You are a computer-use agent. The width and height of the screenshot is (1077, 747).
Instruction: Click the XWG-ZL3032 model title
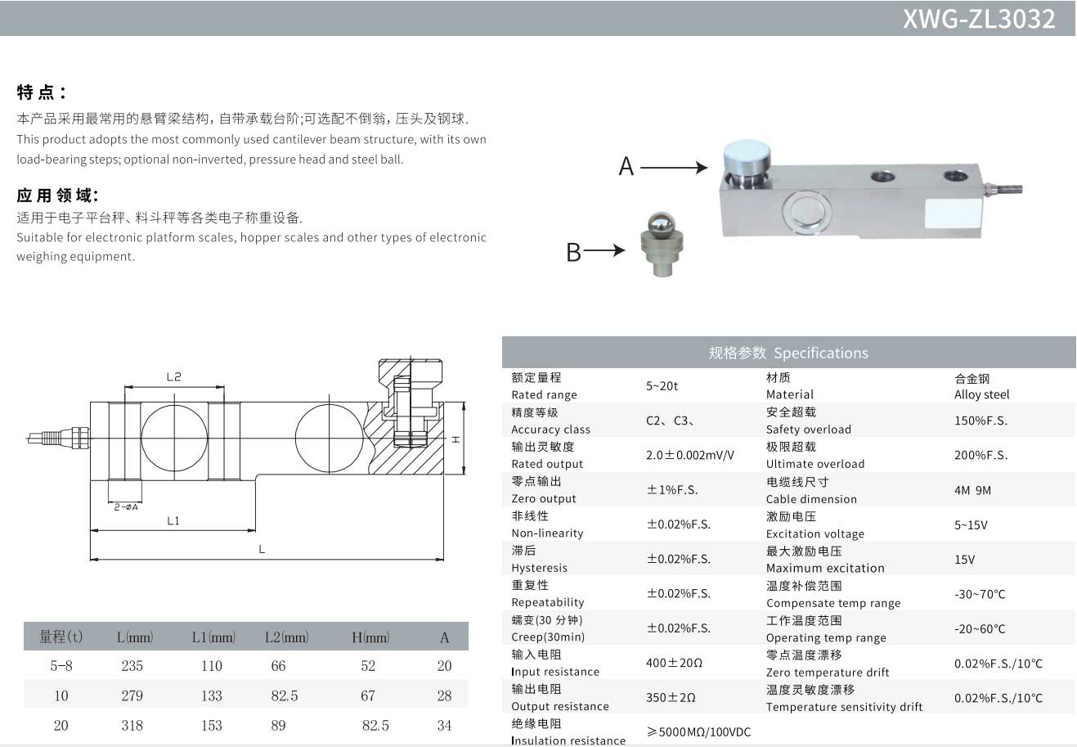click(978, 18)
